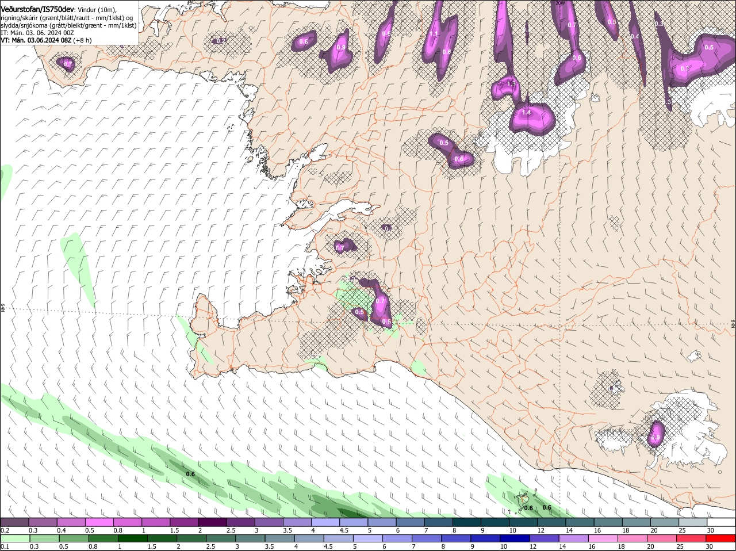Click the 2.5 label in the rain legend row
The image size is (736, 551).
(211, 546)
